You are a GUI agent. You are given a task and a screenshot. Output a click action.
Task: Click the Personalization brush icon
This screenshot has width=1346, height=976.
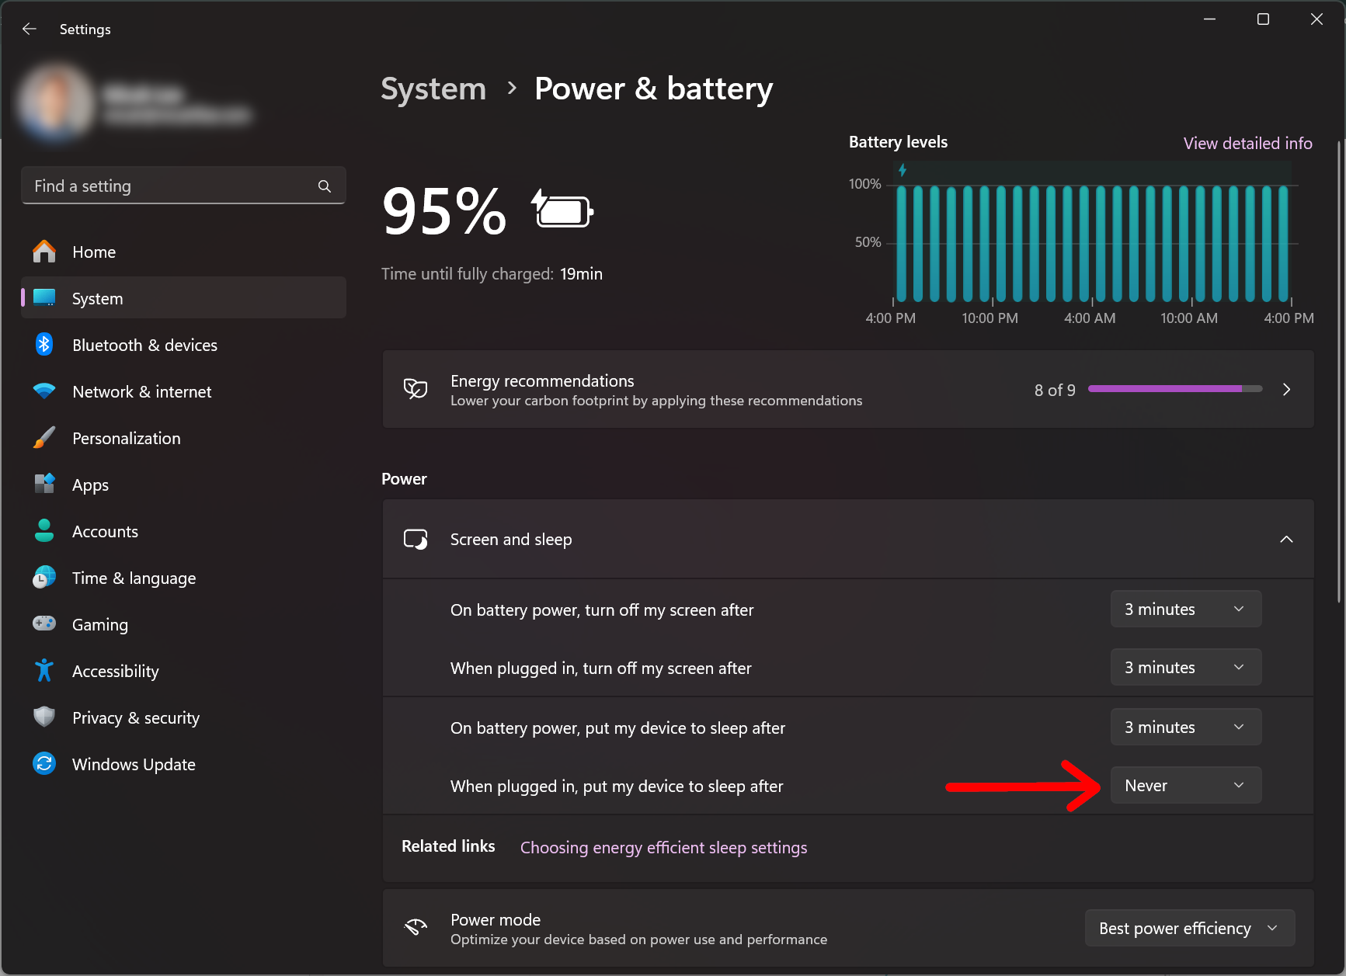point(44,437)
